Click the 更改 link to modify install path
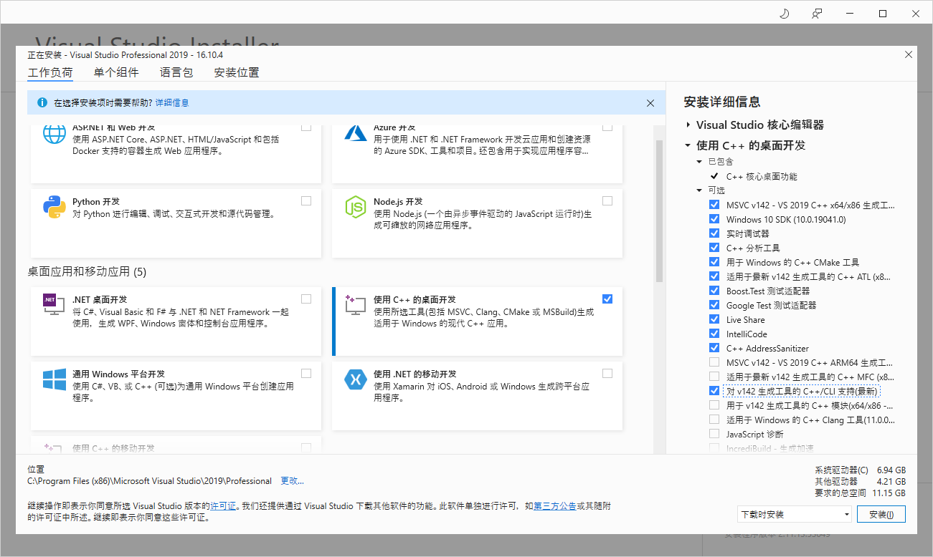 [x=291, y=480]
